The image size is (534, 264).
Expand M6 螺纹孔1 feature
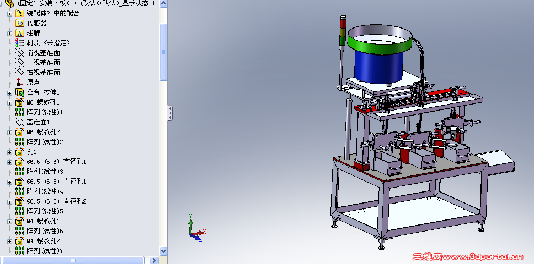[x=9, y=103]
